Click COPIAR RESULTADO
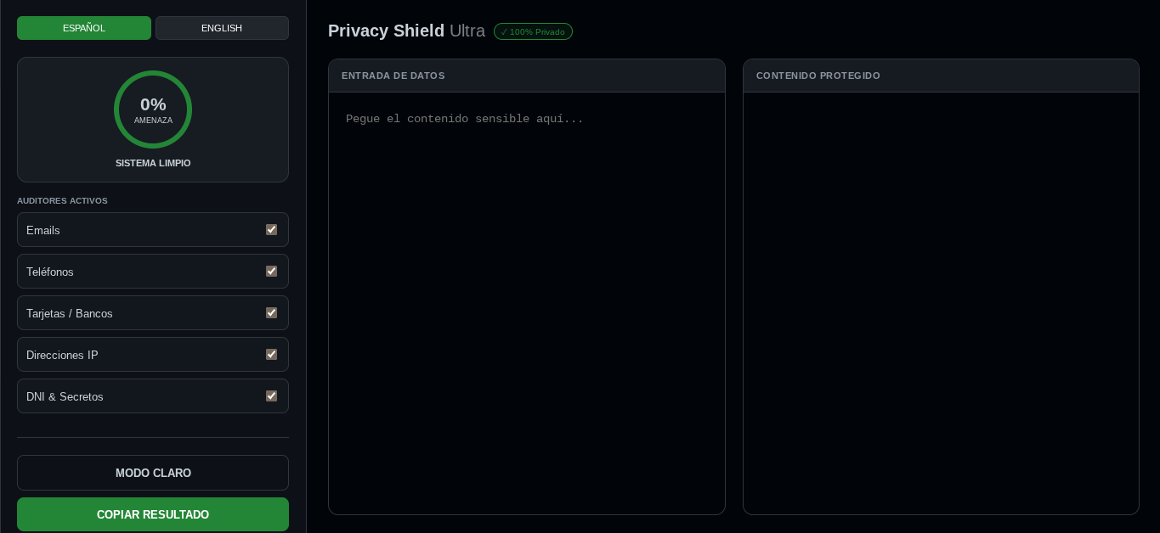The width and height of the screenshot is (1160, 533). click(x=153, y=514)
